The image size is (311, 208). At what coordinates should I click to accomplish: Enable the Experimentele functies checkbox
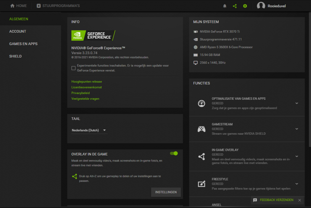click(73, 68)
